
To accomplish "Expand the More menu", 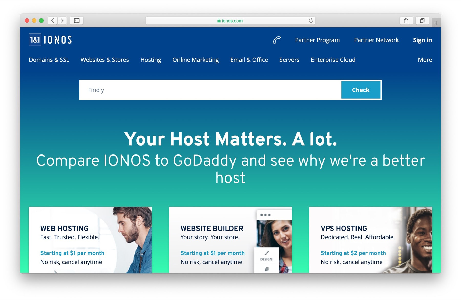I will pyautogui.click(x=425, y=60).
